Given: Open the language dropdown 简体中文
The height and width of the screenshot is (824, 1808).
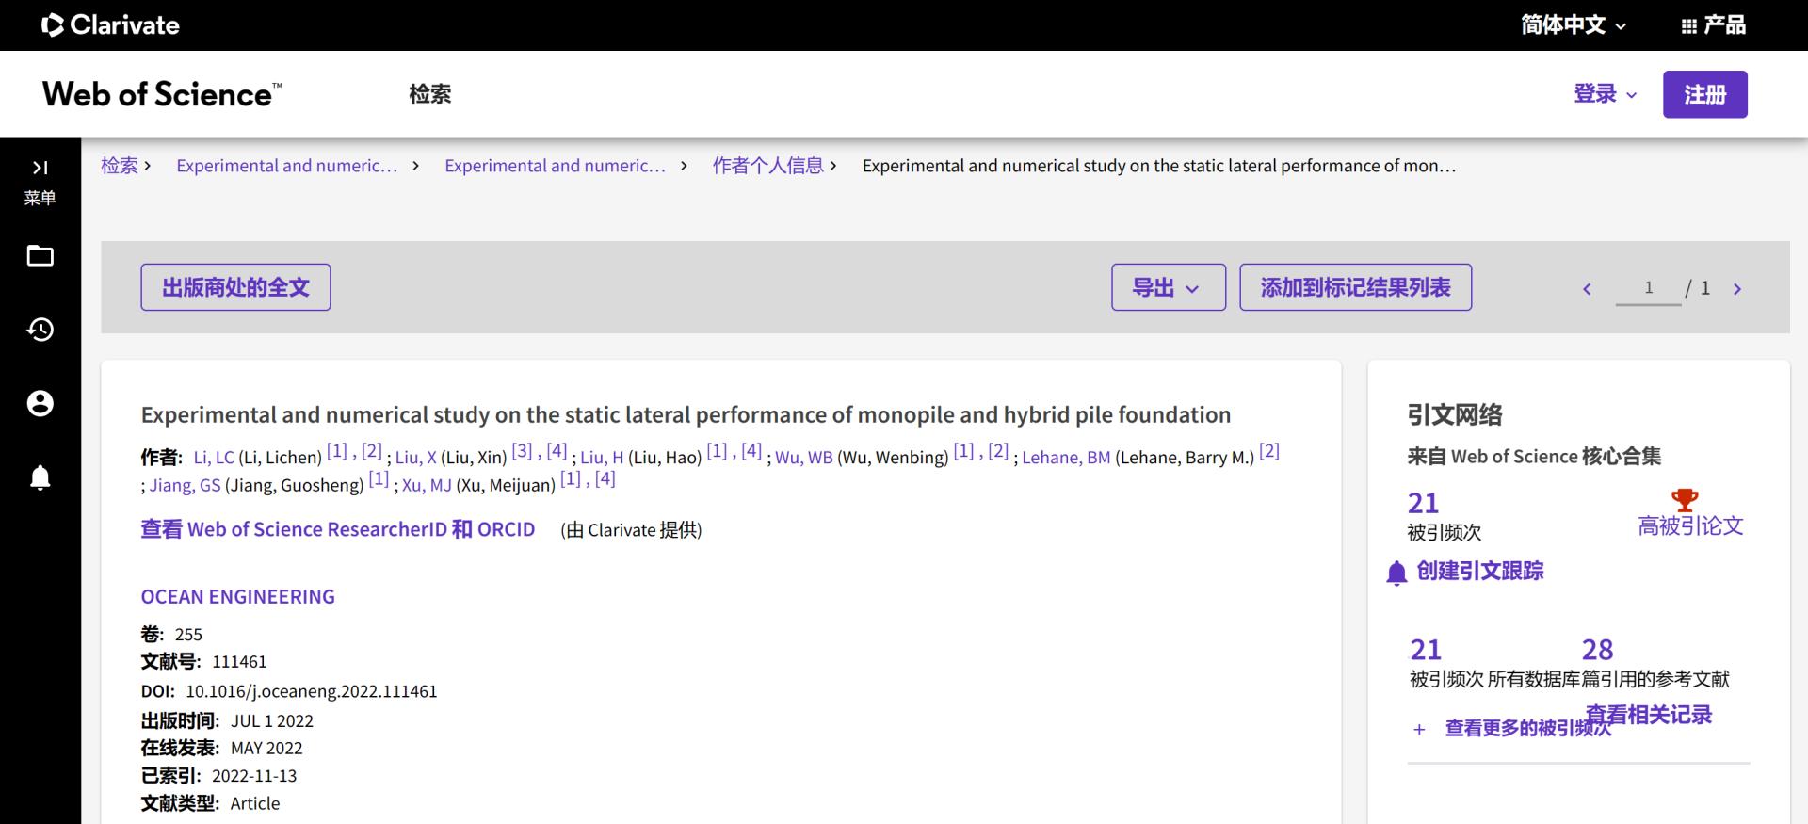Looking at the screenshot, I should coord(1573,25).
